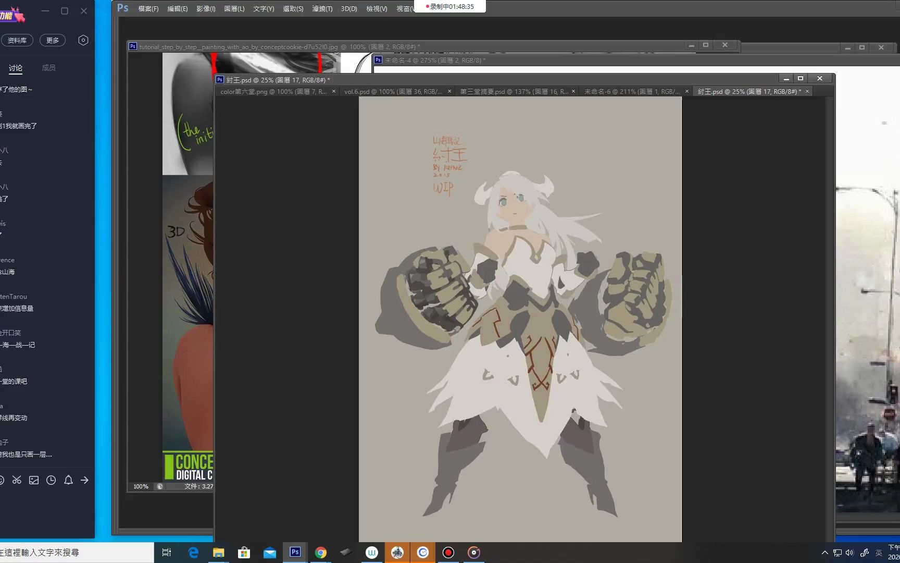The image size is (900, 563).
Task: Switch to Photoshop via taskbar icon
Action: (x=295, y=552)
